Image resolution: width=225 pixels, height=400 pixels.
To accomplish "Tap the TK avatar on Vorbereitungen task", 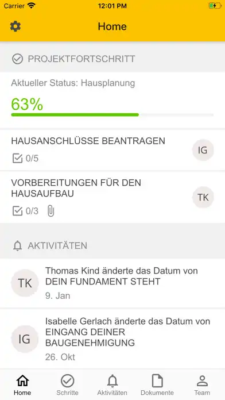I will click(203, 197).
